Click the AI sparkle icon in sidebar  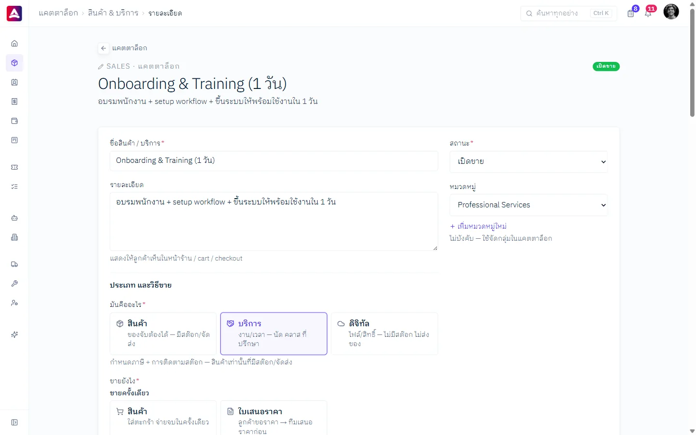(x=14, y=334)
